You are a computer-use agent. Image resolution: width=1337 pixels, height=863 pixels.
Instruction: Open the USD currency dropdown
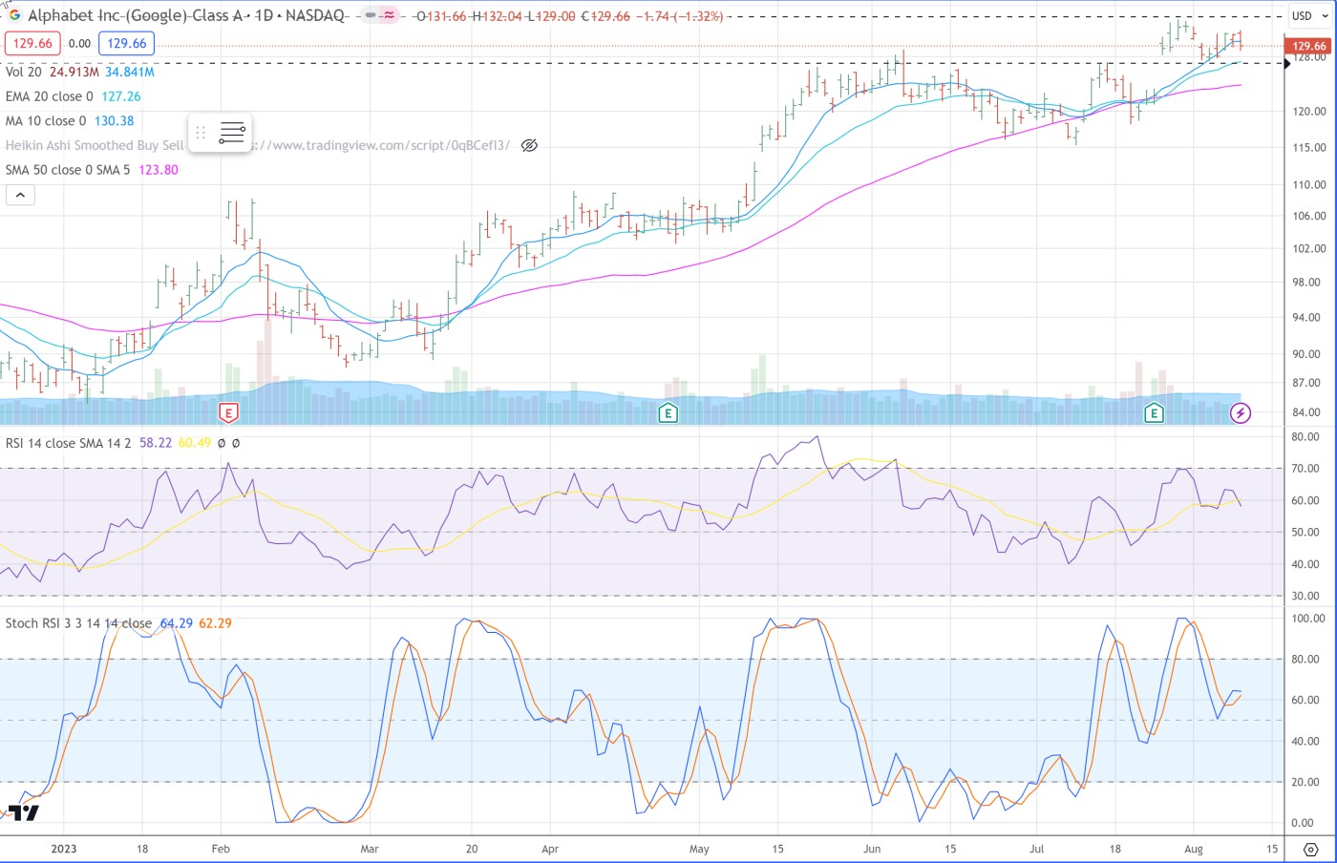pos(1307,15)
